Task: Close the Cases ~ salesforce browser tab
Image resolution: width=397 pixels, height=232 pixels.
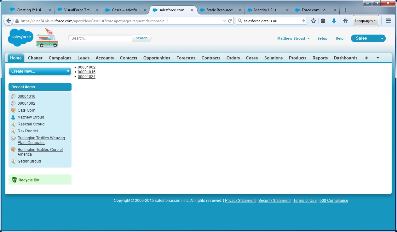Action: click(x=145, y=10)
